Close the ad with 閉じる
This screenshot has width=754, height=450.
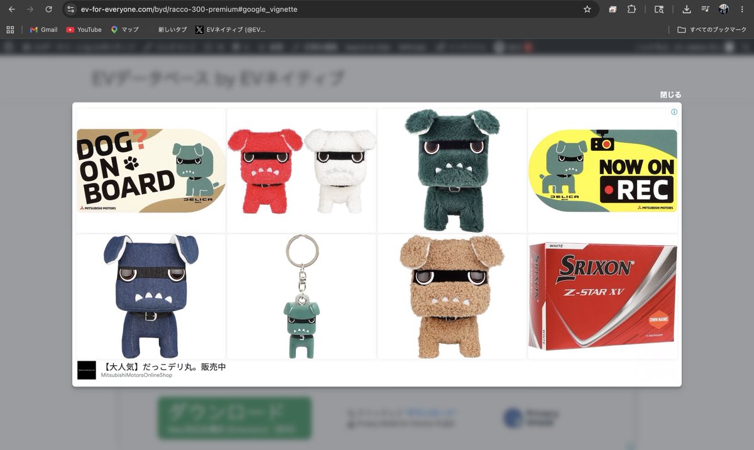pos(670,95)
